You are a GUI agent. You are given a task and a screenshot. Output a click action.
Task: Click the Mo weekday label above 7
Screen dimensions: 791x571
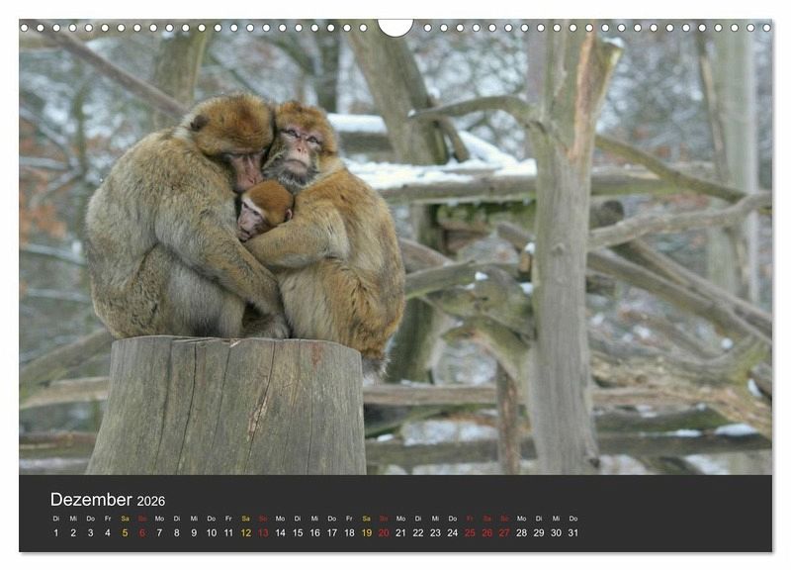(x=159, y=519)
